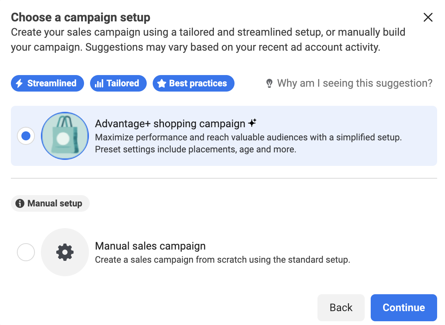445x325 pixels.
Task: Click the Continue button
Action: coord(403,307)
